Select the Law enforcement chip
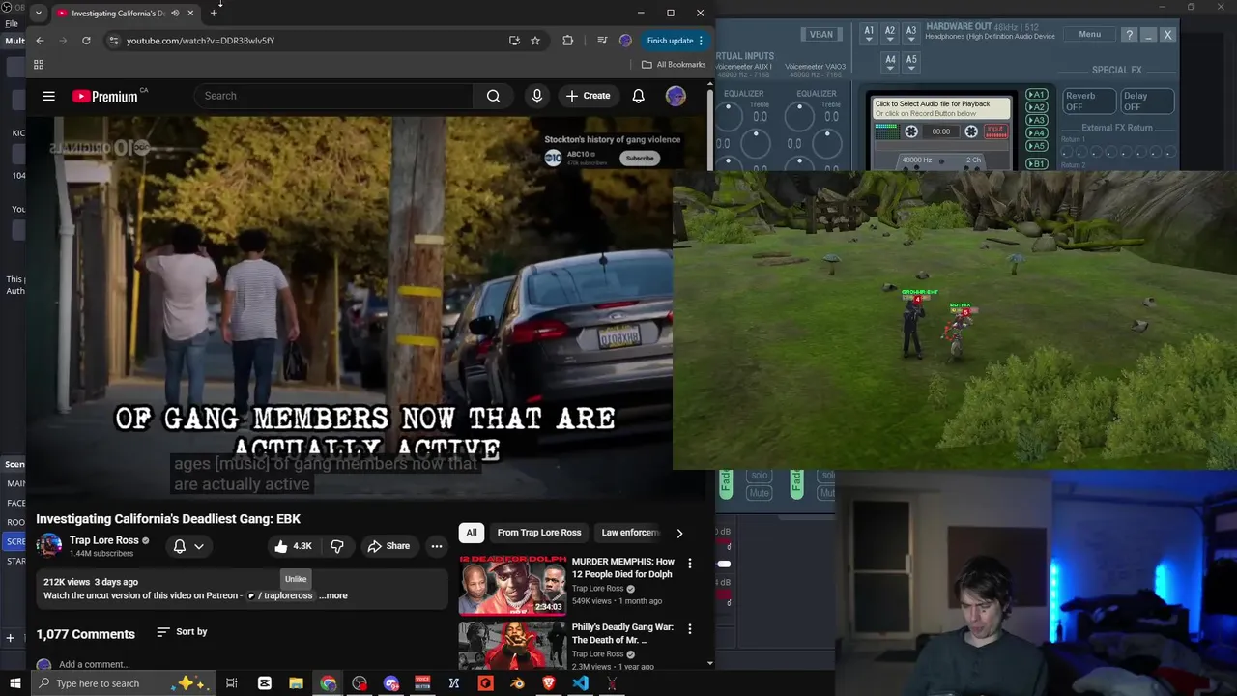This screenshot has height=696, width=1237. click(x=629, y=533)
